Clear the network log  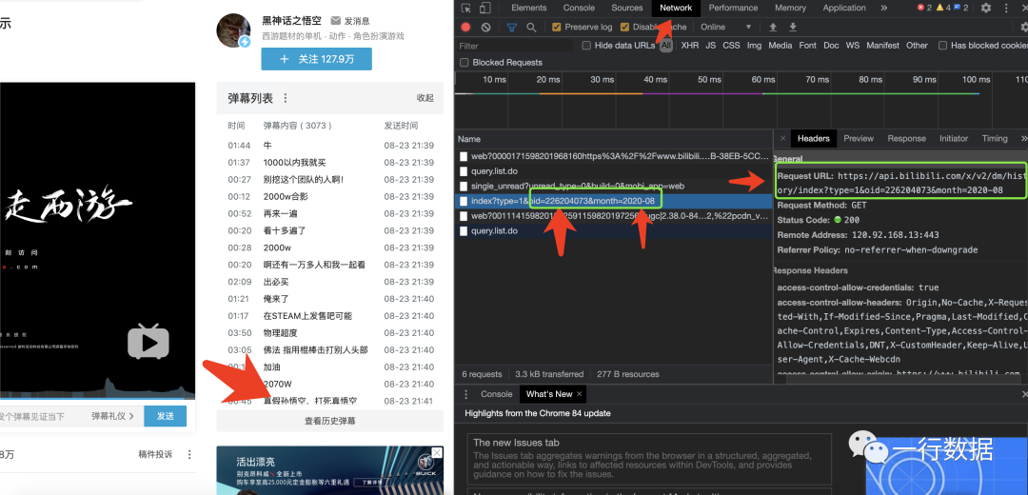pos(485,27)
